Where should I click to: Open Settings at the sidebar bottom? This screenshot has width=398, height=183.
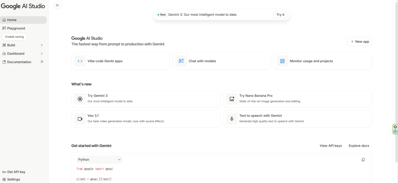click(14, 180)
